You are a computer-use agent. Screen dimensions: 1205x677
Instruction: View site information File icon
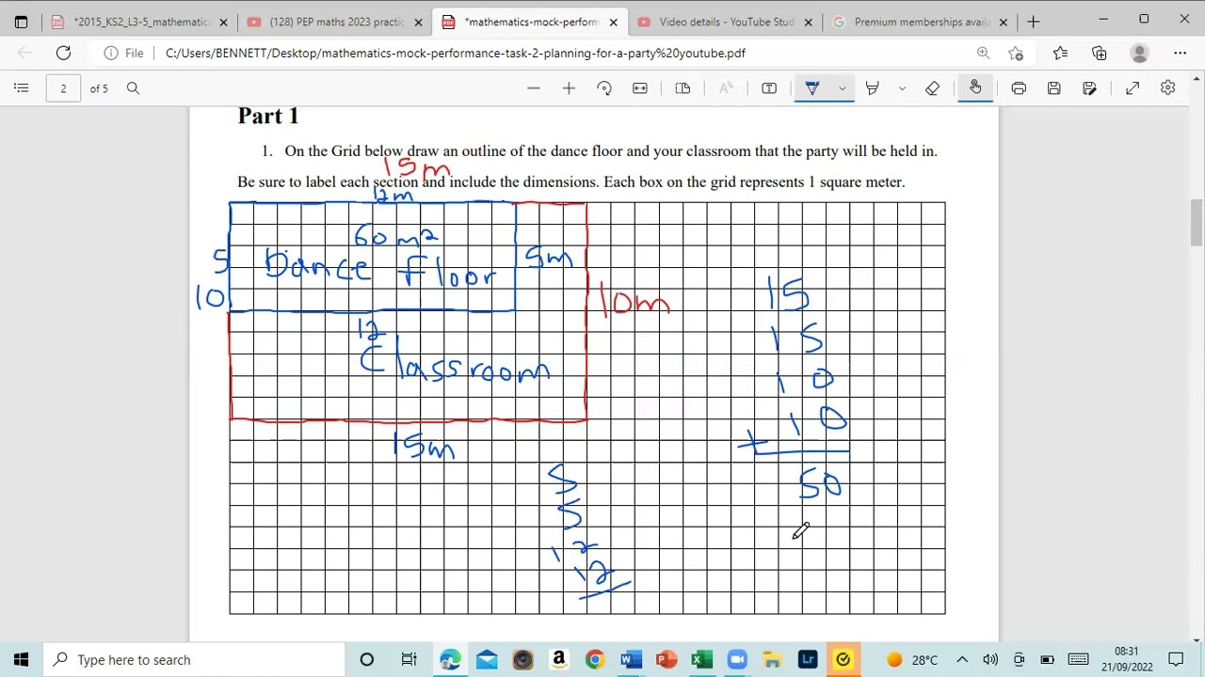124,53
